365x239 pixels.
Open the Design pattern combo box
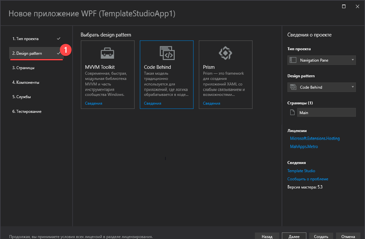pos(321,87)
